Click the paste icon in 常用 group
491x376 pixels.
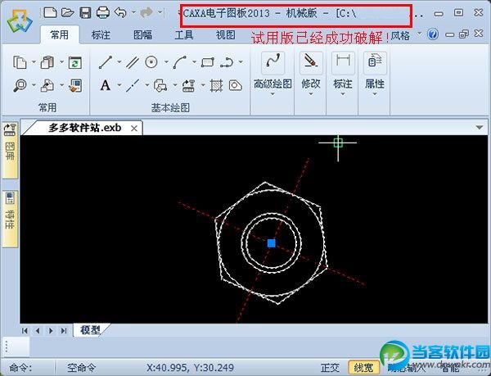pyautogui.click(x=47, y=62)
